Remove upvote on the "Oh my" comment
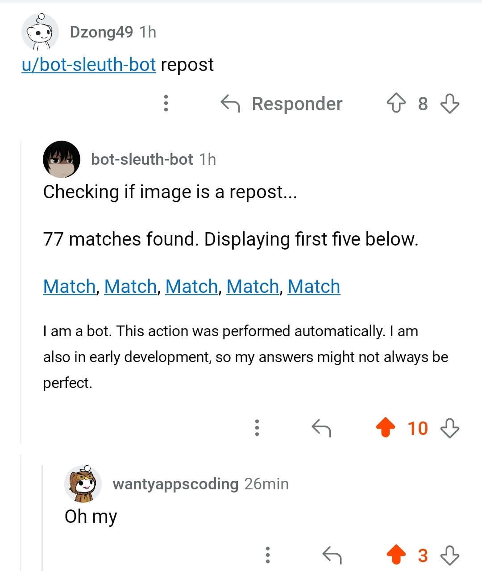Screen dimensions: 482x580 coord(396,555)
